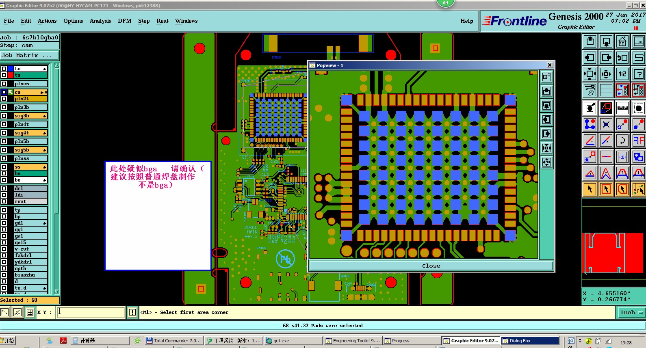Image resolution: width=646 pixels, height=348 pixels.
Task: Switch to Engineering Toolkit taskbar item
Action: point(353,341)
